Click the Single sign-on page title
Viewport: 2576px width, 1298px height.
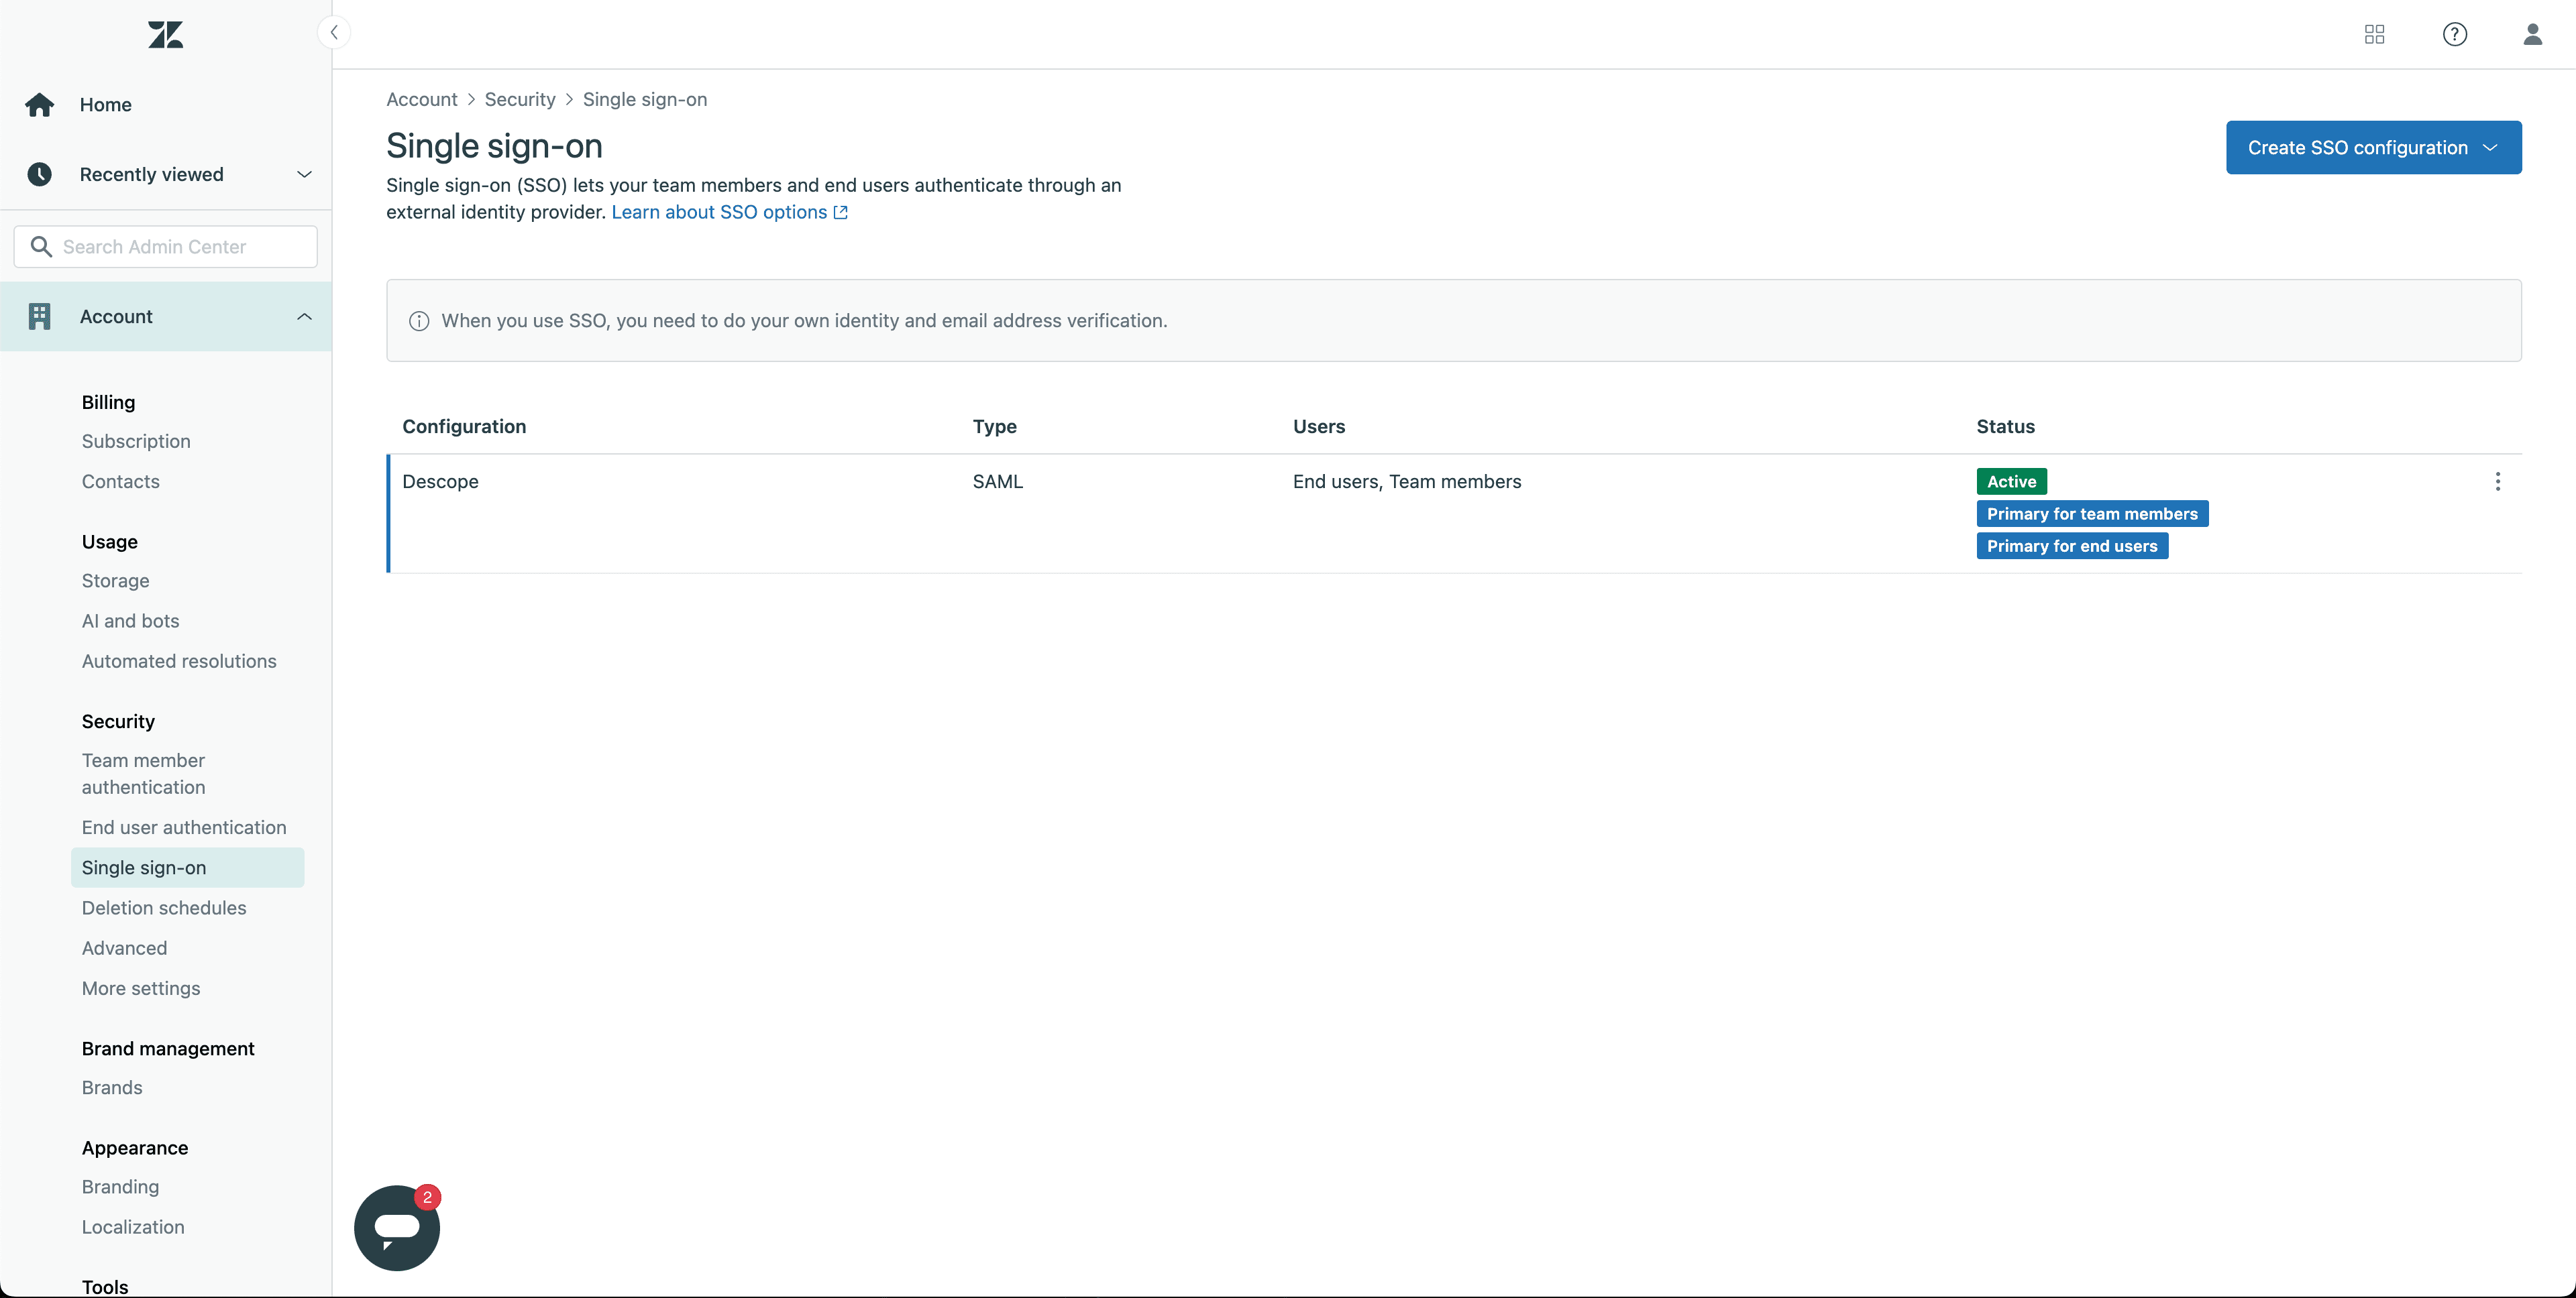[x=494, y=146]
